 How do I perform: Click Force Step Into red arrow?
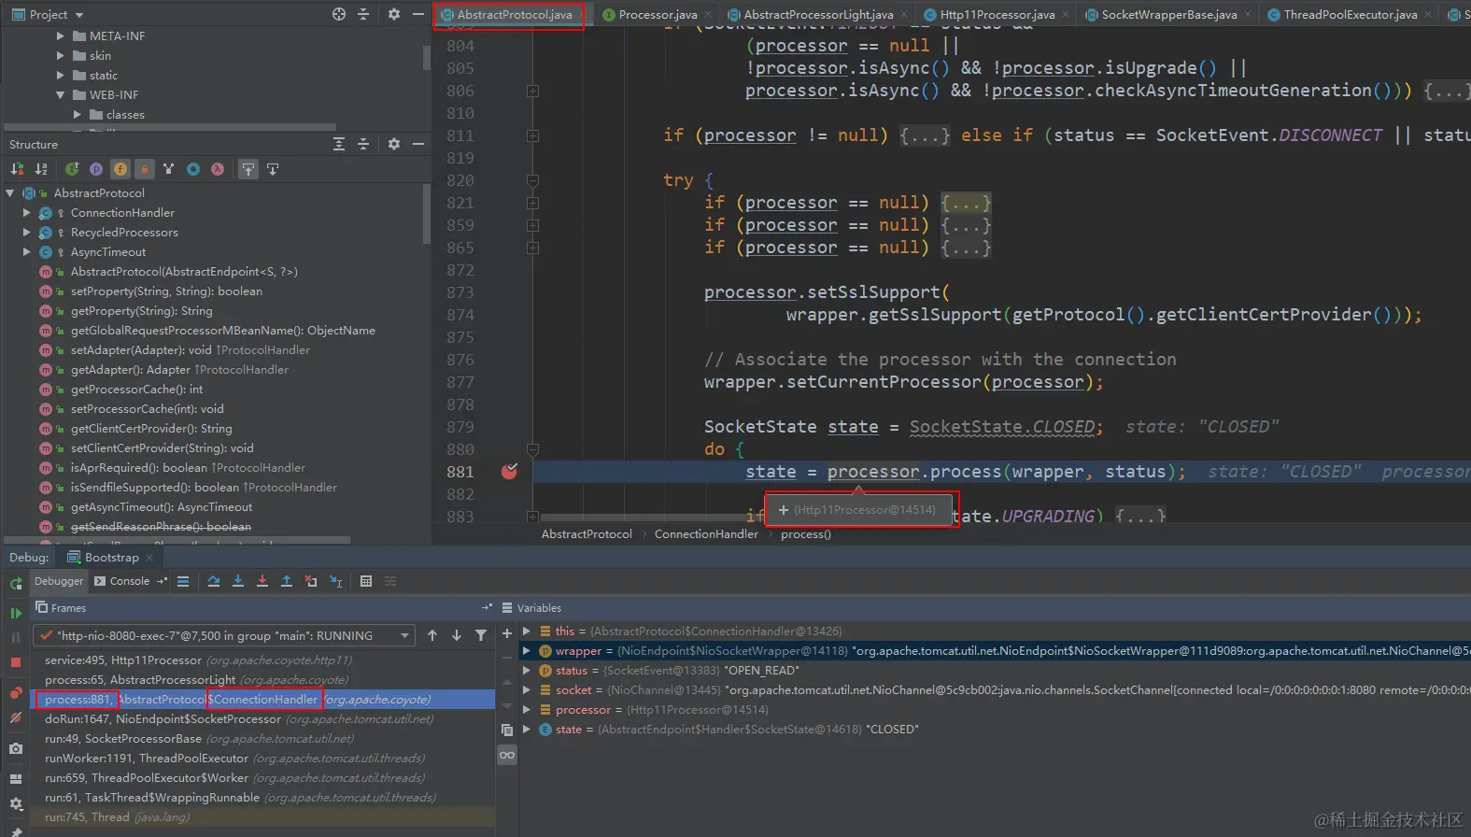(262, 581)
